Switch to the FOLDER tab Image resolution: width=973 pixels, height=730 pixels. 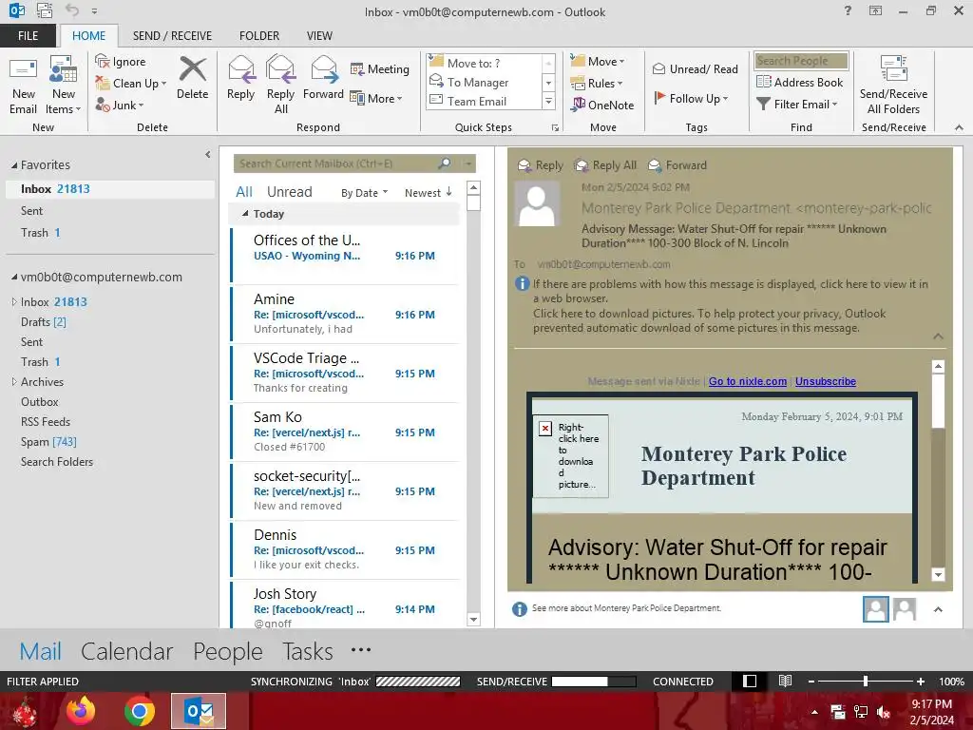coord(259,35)
